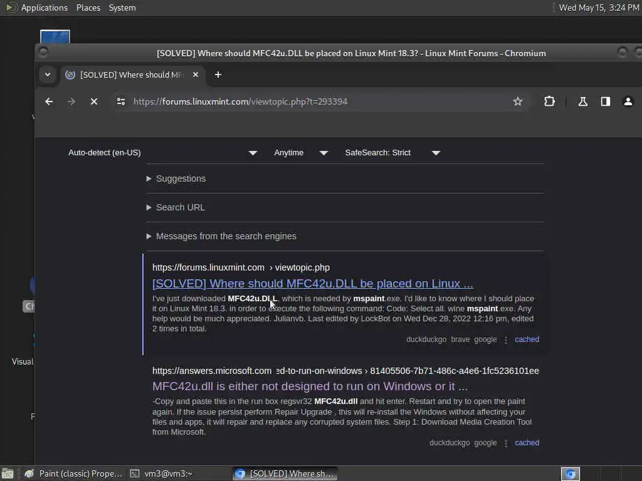Close the [SOLVED] Where should MF tab
The width and height of the screenshot is (642, 481).
tap(196, 75)
